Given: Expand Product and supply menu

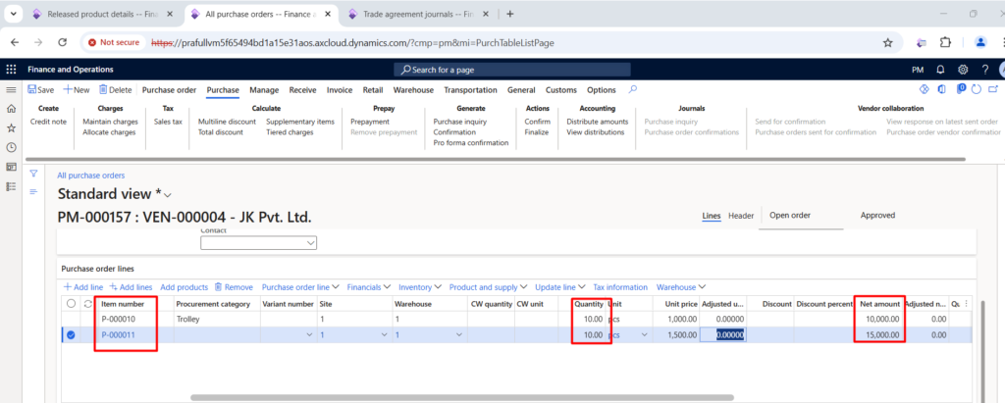Looking at the screenshot, I should coord(489,287).
